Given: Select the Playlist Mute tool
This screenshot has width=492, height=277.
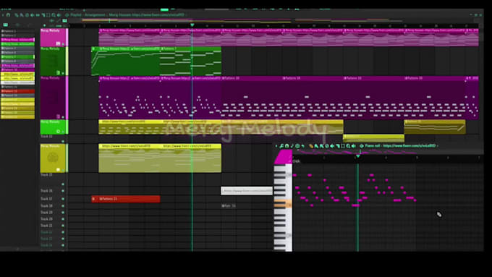Looking at the screenshot, I should 33,15.
